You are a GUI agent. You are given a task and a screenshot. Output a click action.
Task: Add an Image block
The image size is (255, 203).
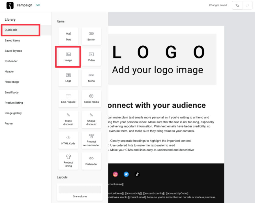(68, 57)
